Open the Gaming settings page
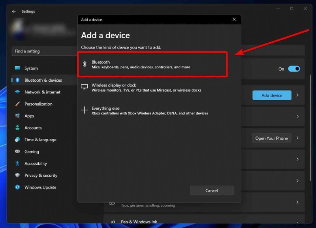316x228 pixels. coord(32,151)
